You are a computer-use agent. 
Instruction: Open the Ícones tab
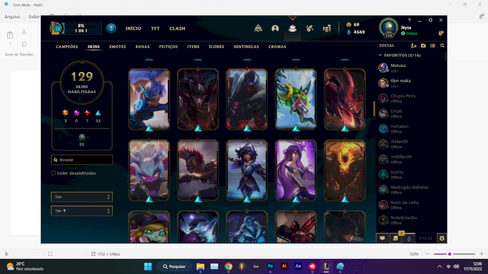(217, 47)
